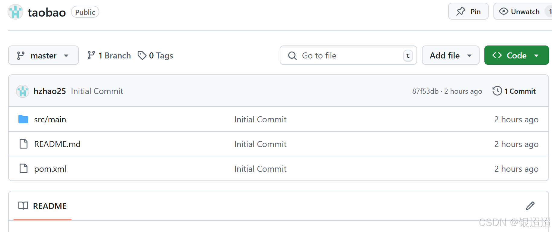
Task: Open the green Code dropdown
Action: (x=516, y=55)
